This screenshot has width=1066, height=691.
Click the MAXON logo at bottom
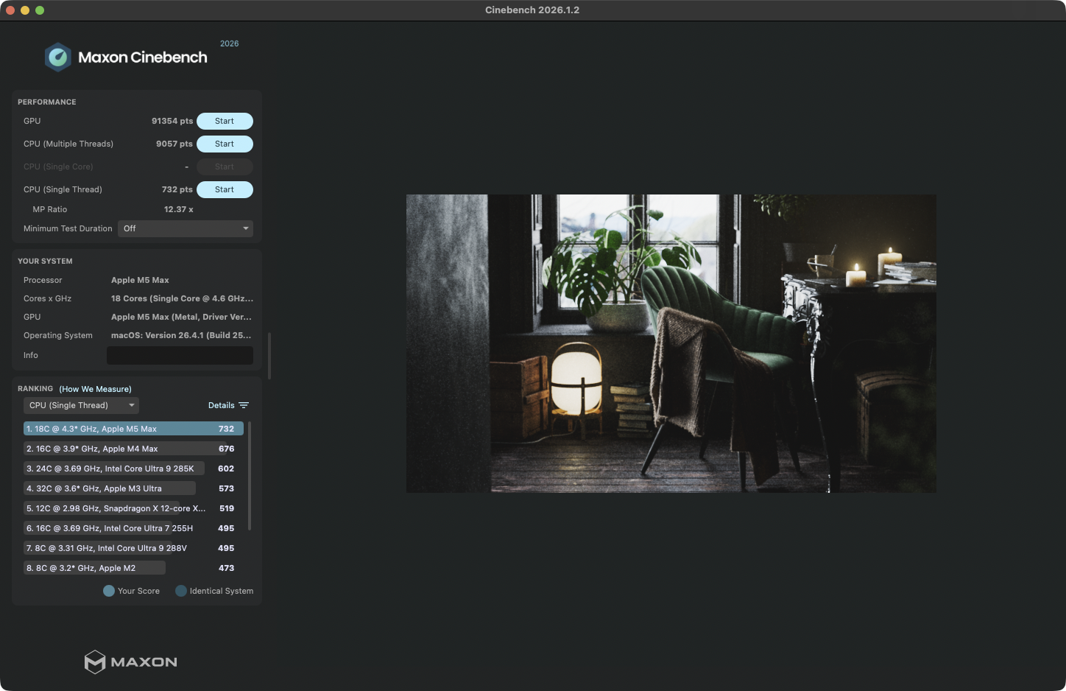131,662
